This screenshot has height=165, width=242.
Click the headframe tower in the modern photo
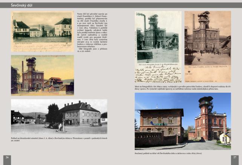coord(207,109)
